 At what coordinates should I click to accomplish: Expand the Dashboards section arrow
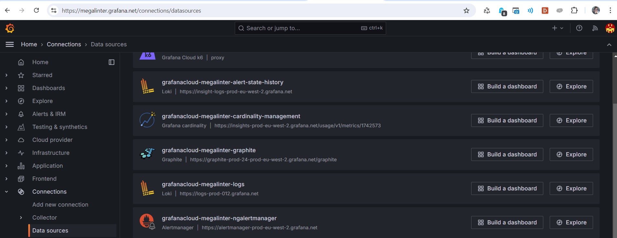point(6,88)
